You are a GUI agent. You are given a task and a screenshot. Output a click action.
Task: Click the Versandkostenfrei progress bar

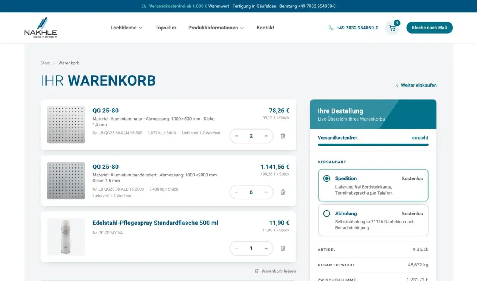pos(373,145)
